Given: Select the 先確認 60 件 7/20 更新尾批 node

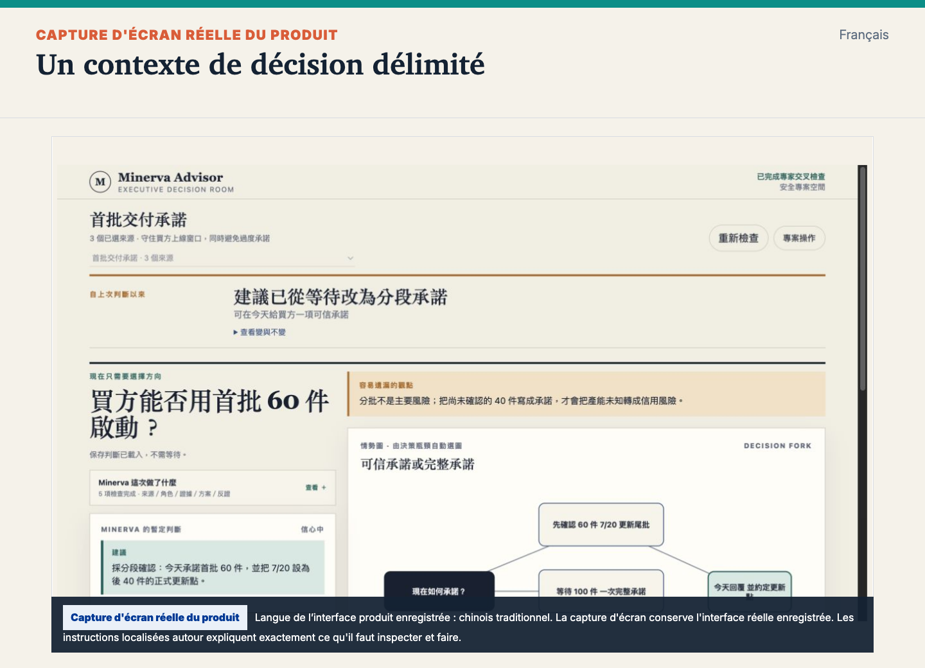Looking at the screenshot, I should pyautogui.click(x=601, y=525).
